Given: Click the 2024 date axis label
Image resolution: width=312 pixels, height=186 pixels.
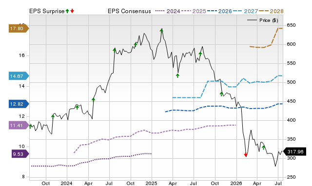Looking at the screenshot, I should tap(66, 183).
